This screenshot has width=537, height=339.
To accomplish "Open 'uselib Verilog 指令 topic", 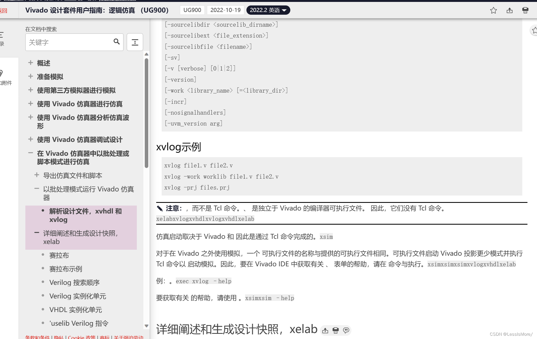I will pos(79,323).
